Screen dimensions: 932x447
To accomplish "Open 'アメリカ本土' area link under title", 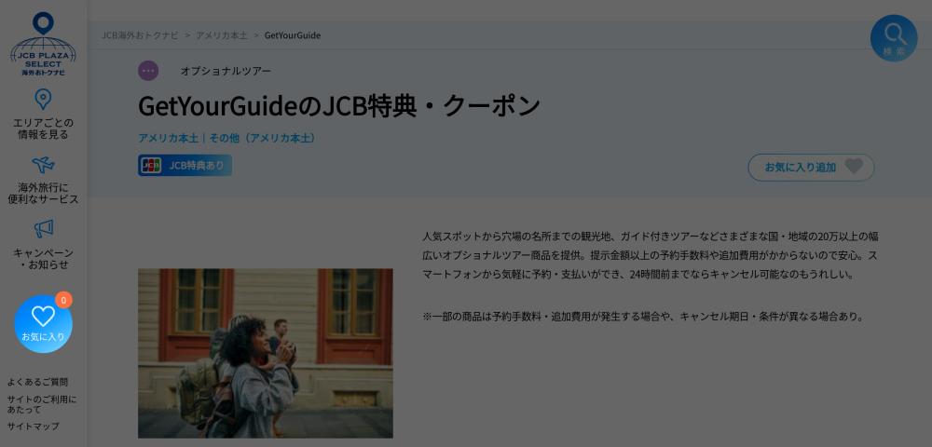I will [168, 138].
